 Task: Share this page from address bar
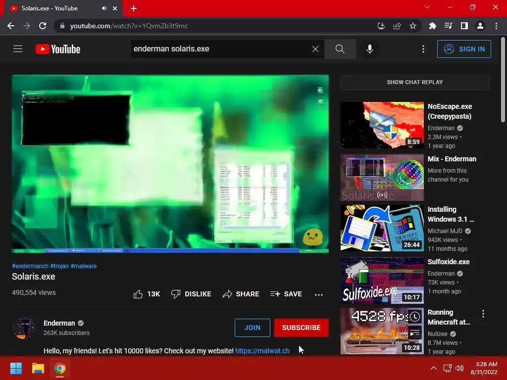[x=397, y=26]
